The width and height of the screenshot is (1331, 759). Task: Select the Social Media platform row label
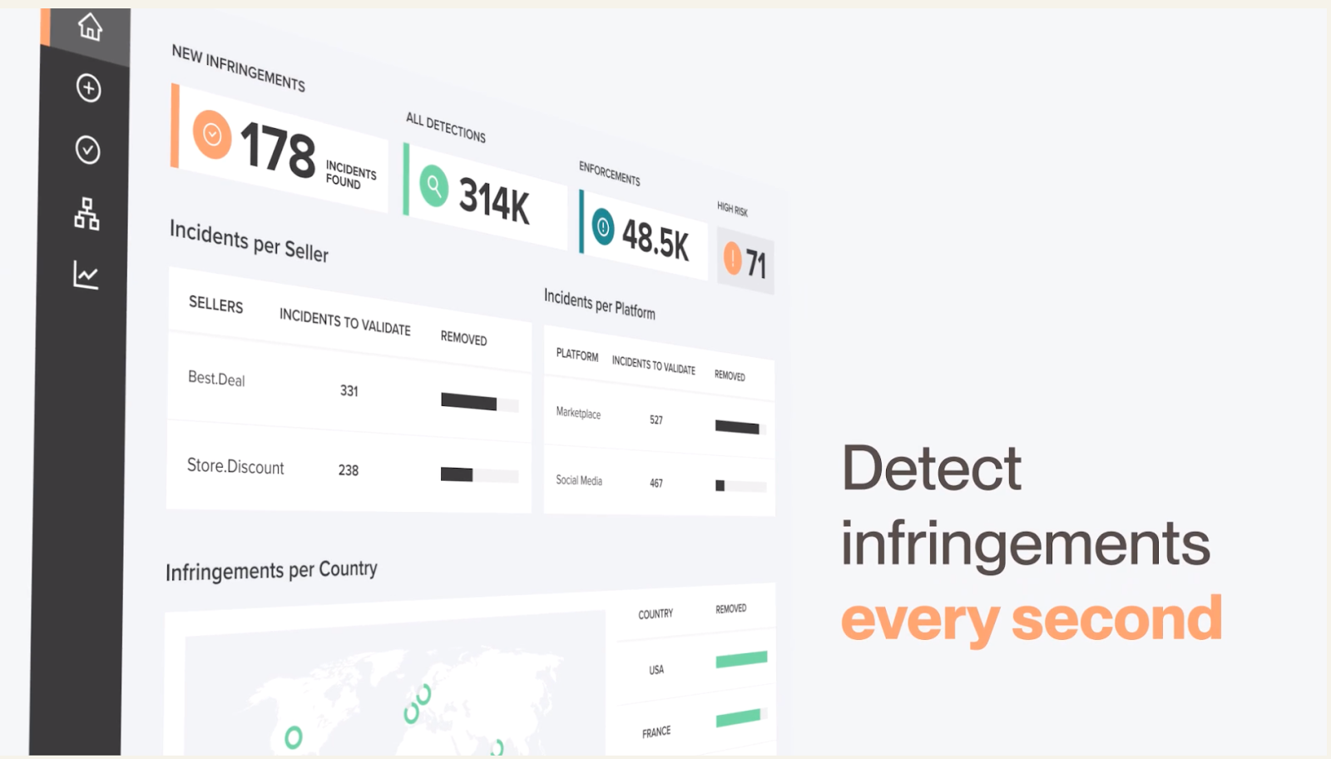[579, 480]
